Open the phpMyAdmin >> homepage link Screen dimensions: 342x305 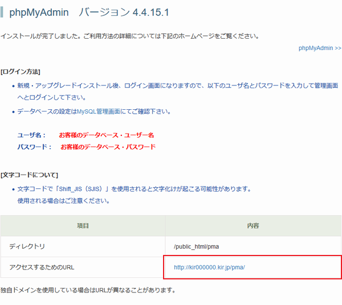[x=320, y=48]
